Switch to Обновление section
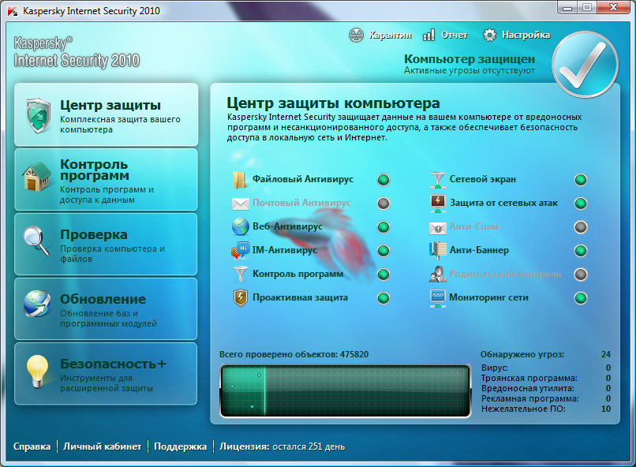Viewport: 636px width, 467px height. pos(107,309)
